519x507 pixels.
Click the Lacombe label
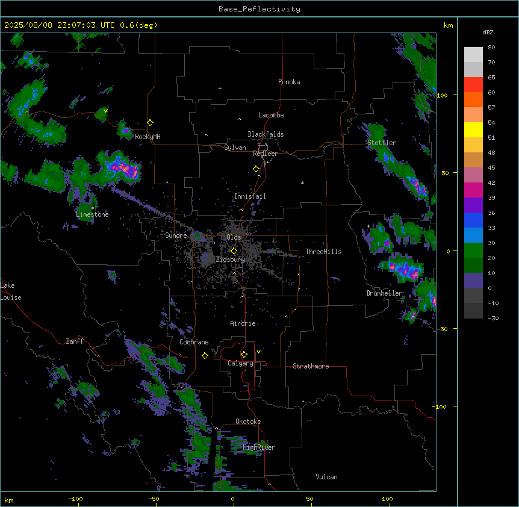tap(271, 115)
